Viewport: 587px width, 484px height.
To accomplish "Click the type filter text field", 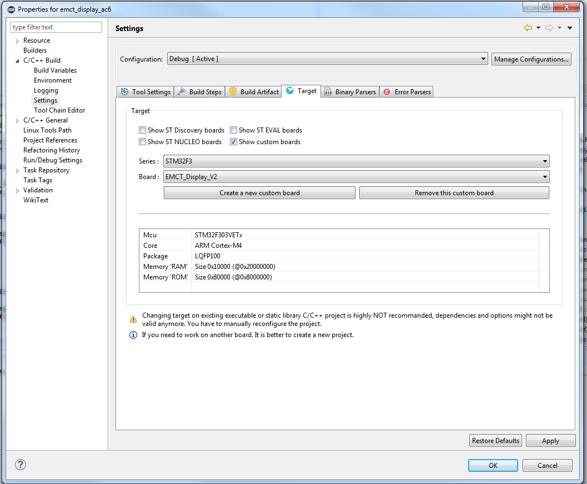I will coord(56,27).
